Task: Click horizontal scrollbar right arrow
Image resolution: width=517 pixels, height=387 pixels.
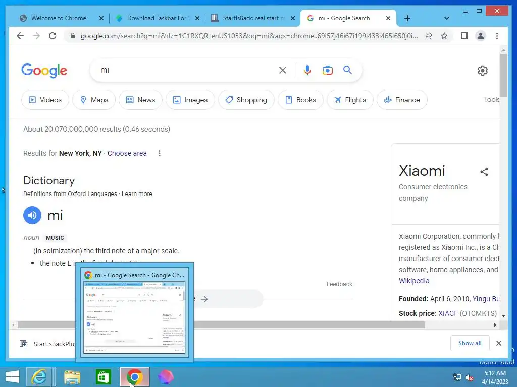Action: 495,325
